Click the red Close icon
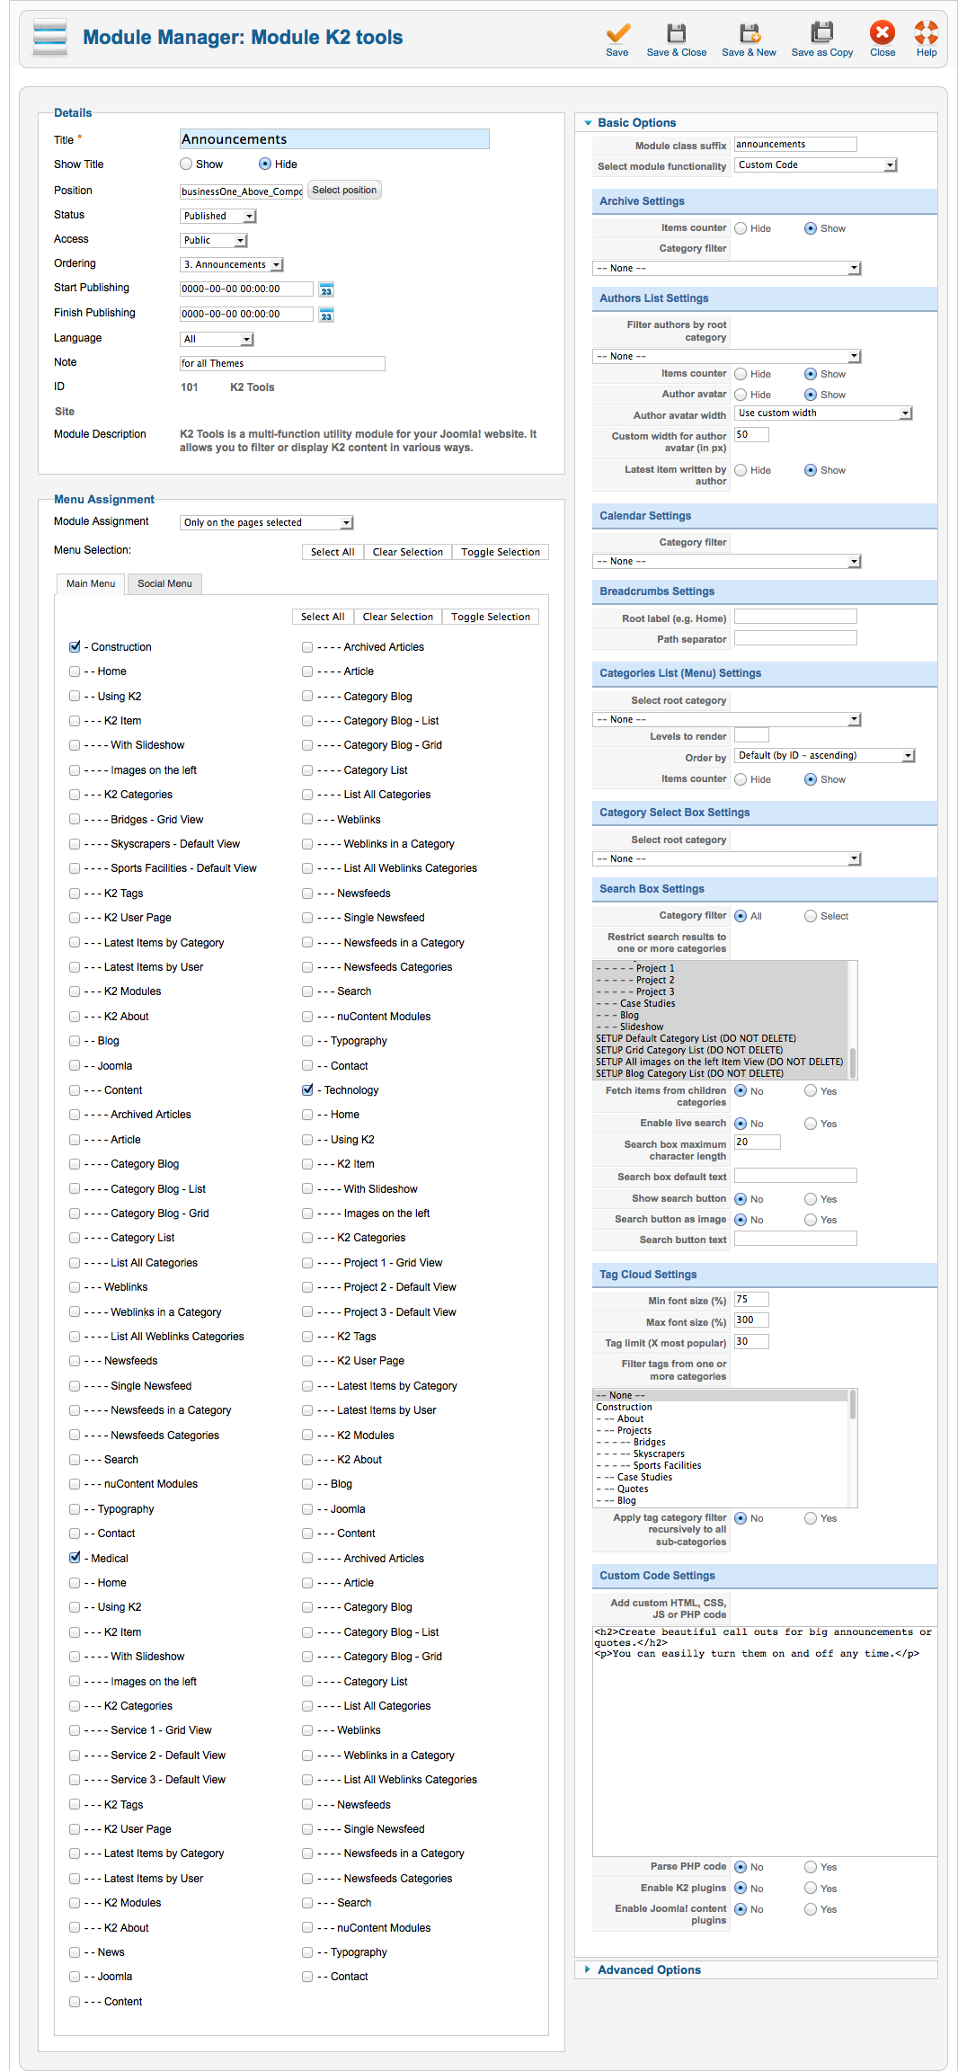This screenshot has width=967, height=2071. coord(883,32)
